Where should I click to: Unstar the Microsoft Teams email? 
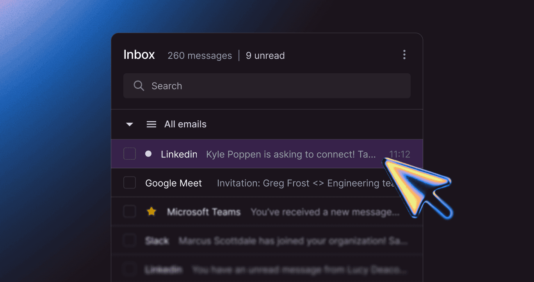[x=151, y=211]
